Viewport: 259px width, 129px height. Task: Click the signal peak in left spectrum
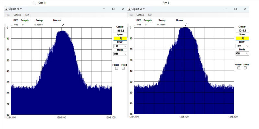(62, 31)
